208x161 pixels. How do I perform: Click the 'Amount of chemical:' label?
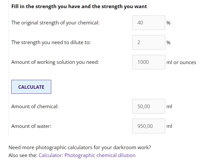[x=35, y=106]
